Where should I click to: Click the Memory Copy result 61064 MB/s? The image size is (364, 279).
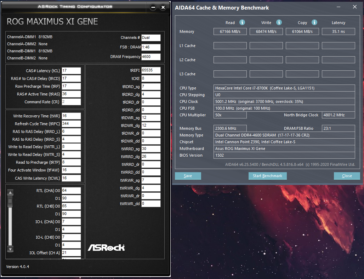[x=302, y=31]
